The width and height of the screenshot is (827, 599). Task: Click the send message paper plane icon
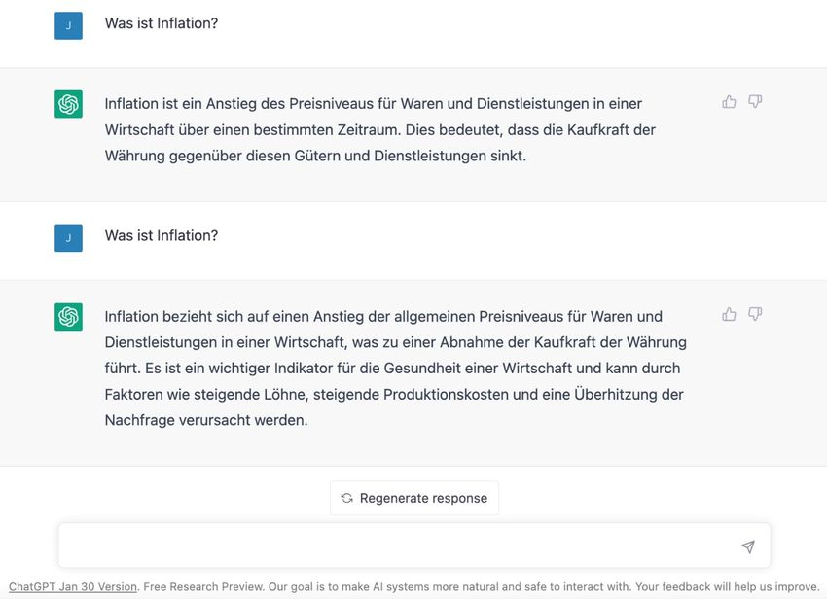coord(748,546)
